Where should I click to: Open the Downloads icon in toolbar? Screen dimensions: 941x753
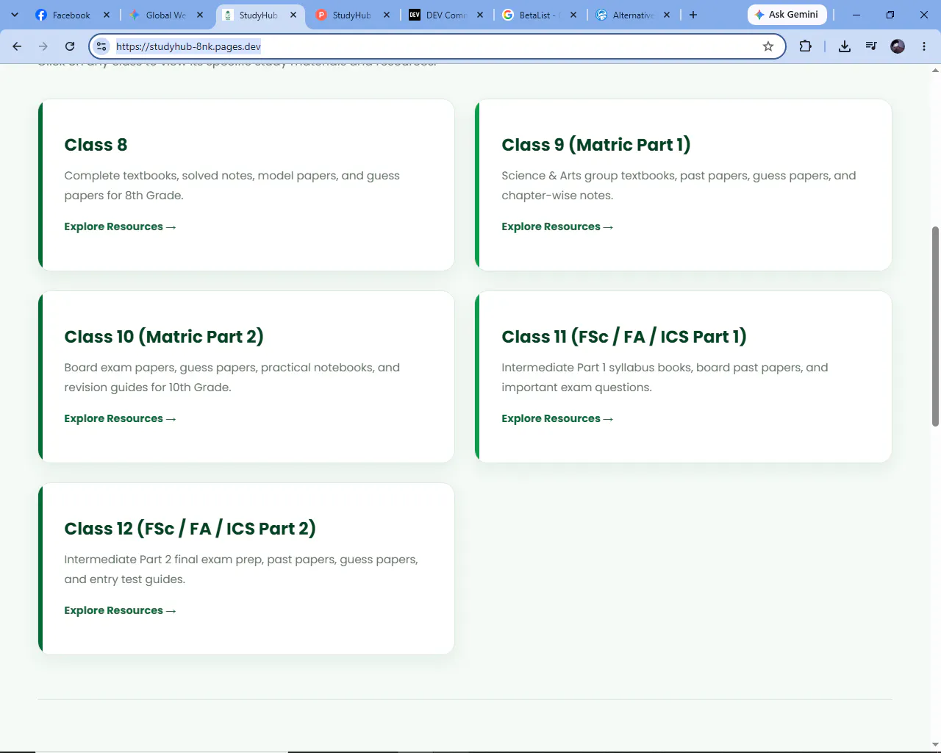[x=845, y=46]
